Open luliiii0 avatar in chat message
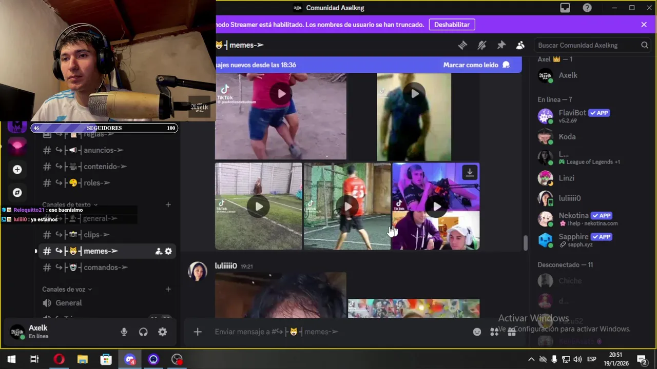Screen dimensions: 657x369 tap(198, 271)
